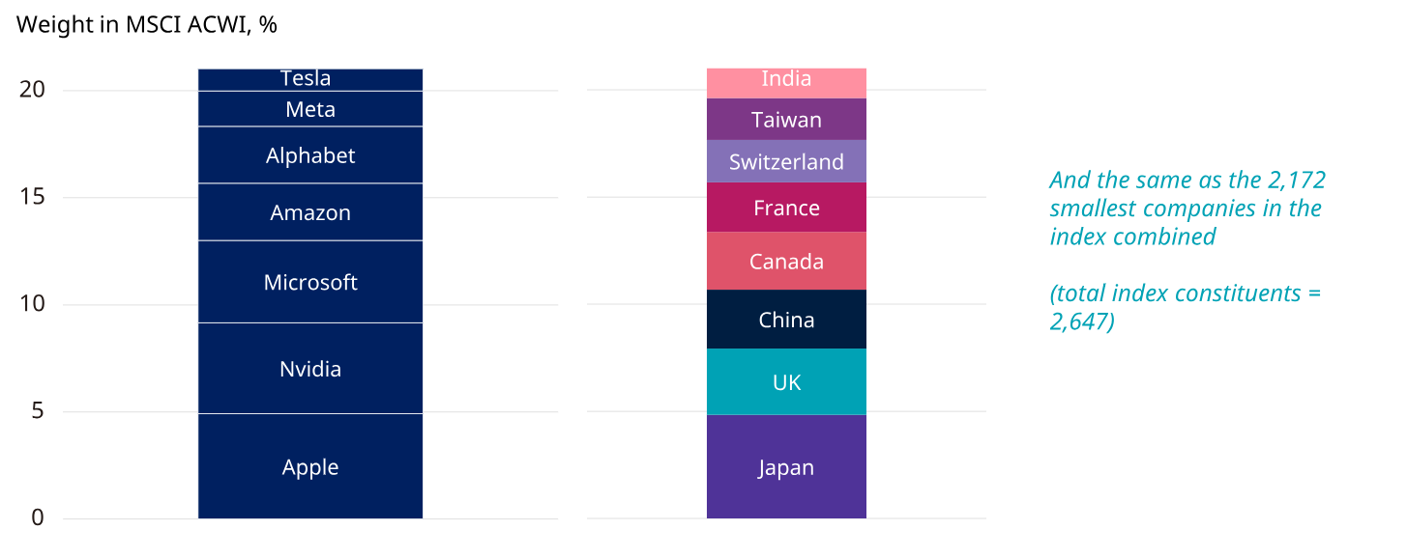This screenshot has width=1407, height=558.
Task: Select the Meta bar segment
Action: tap(310, 109)
